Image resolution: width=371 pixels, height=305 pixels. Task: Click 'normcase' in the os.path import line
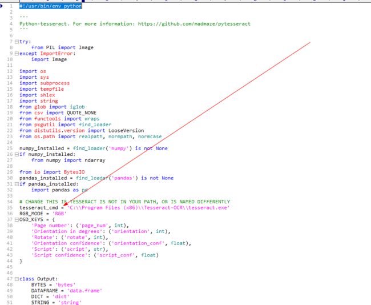coord(150,137)
